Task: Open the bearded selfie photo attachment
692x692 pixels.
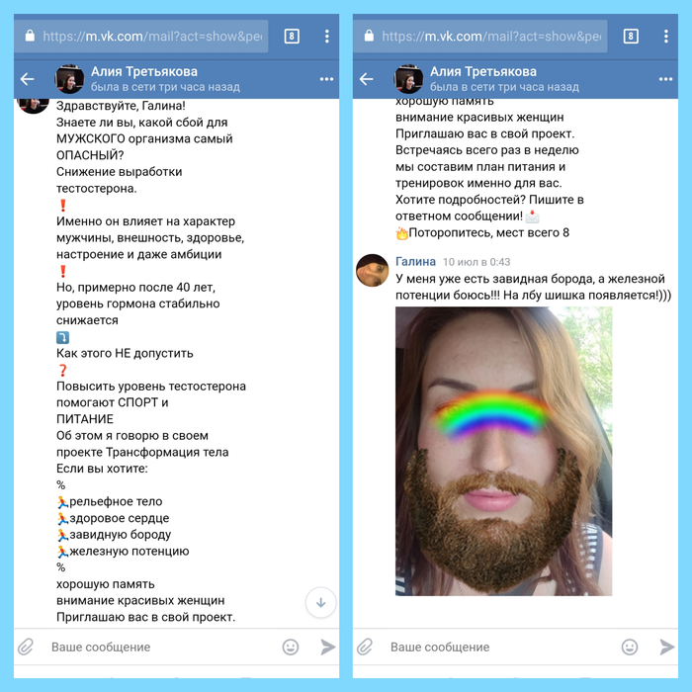Action: (x=503, y=451)
